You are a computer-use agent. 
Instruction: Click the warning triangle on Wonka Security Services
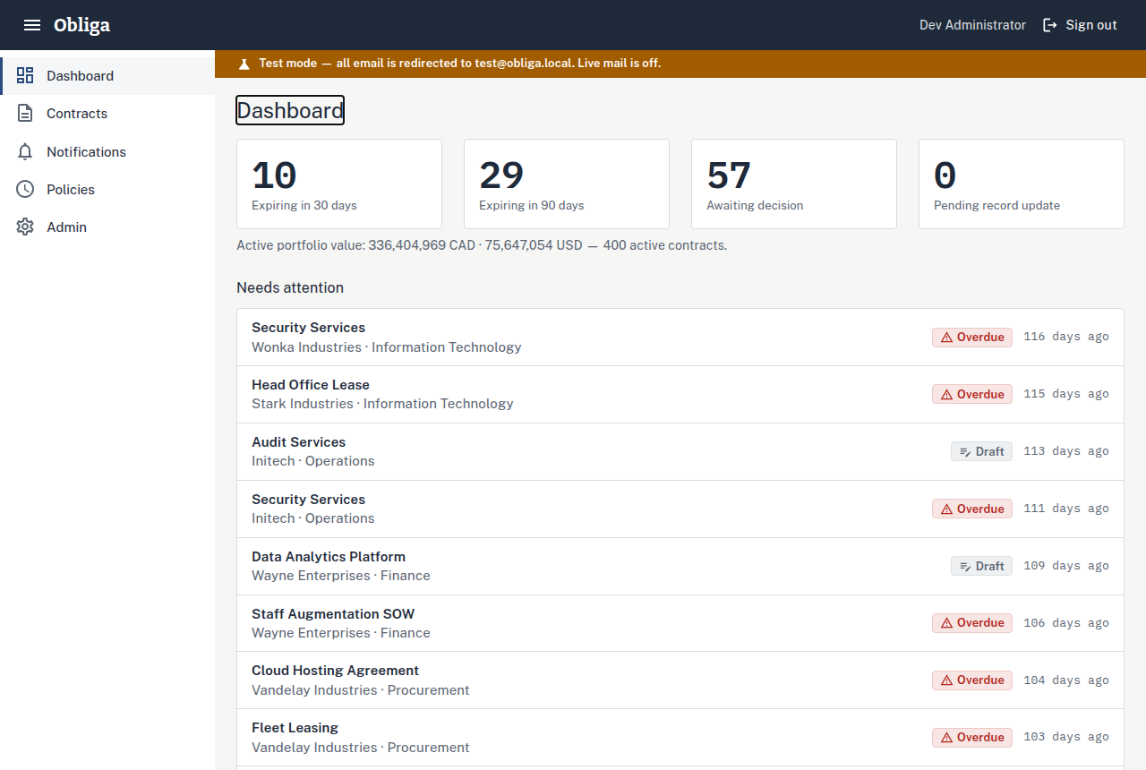946,338
